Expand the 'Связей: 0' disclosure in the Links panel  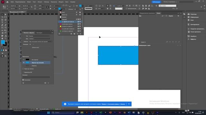140,42
